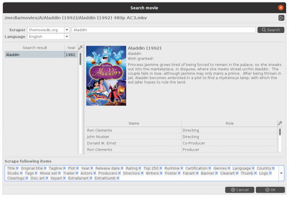Viewport: 289px width, 197px height.
Task: Select Ron Clements Producer row
Action: [182, 150]
